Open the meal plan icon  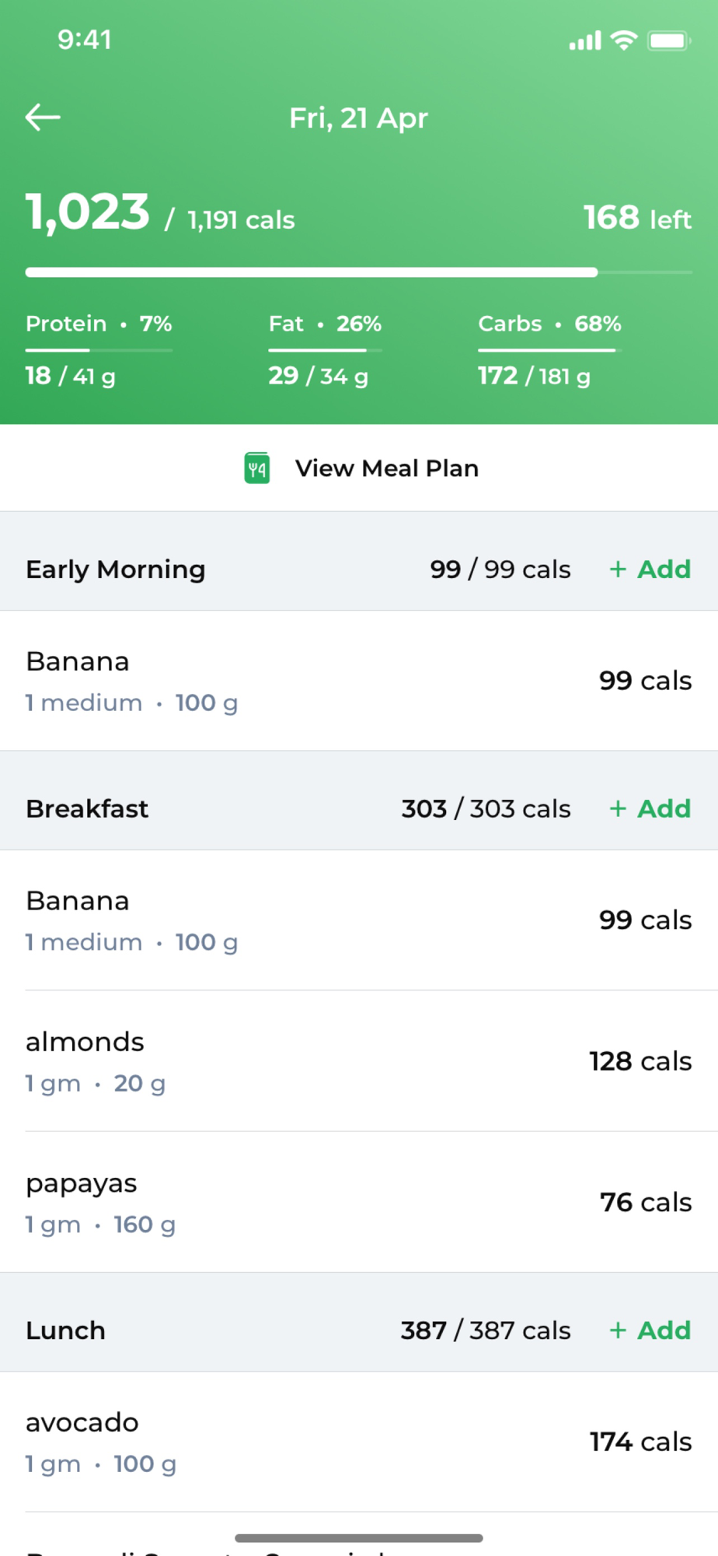(257, 468)
